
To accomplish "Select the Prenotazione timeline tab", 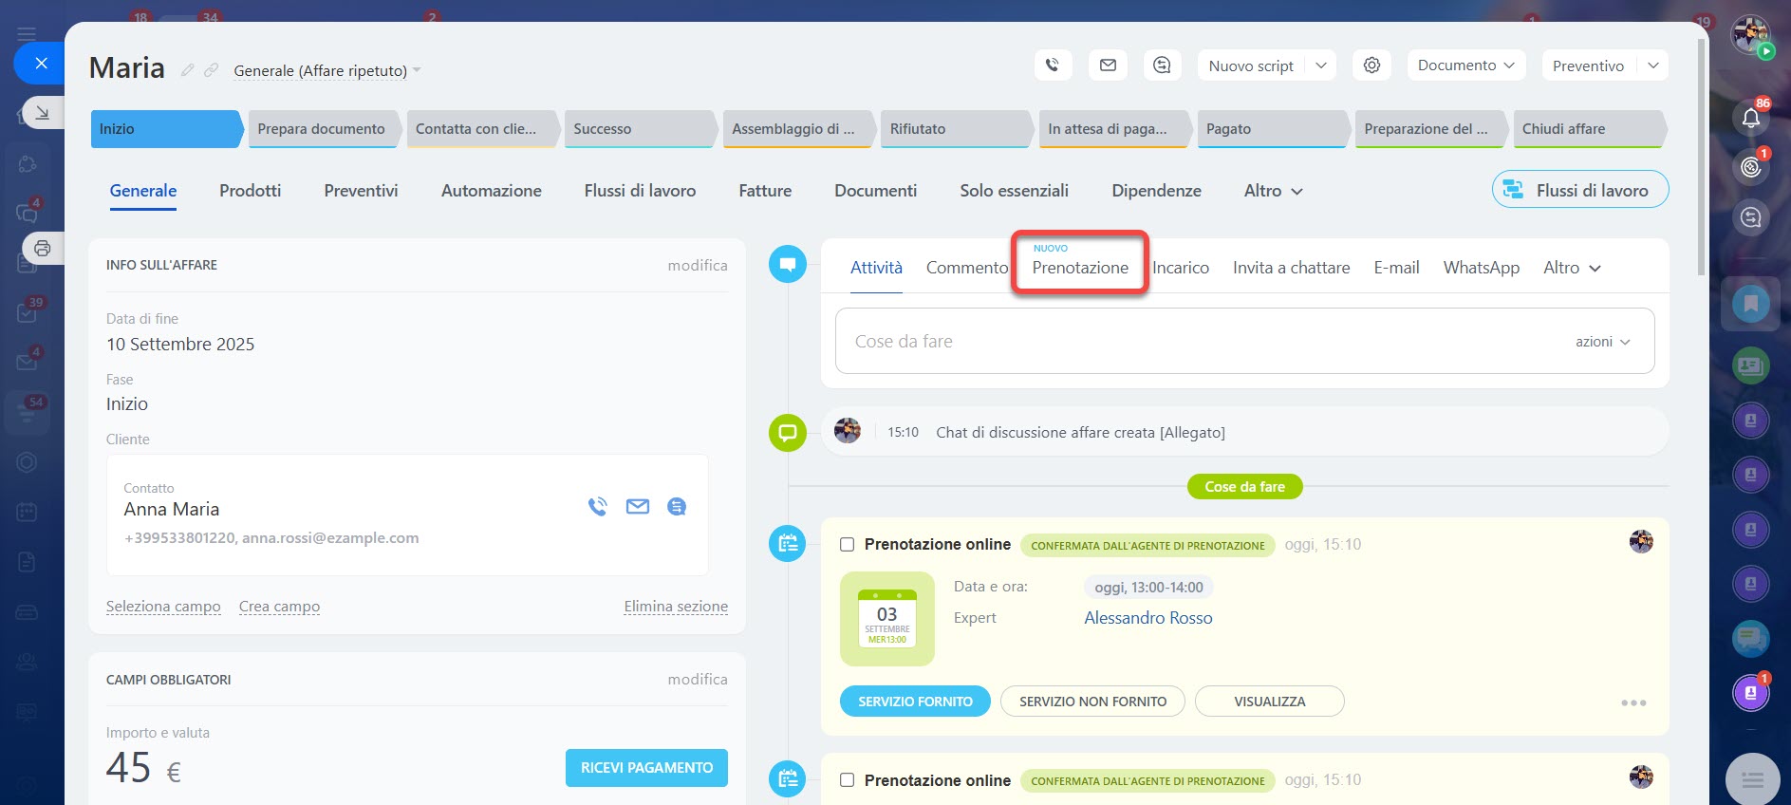I will 1080,268.
